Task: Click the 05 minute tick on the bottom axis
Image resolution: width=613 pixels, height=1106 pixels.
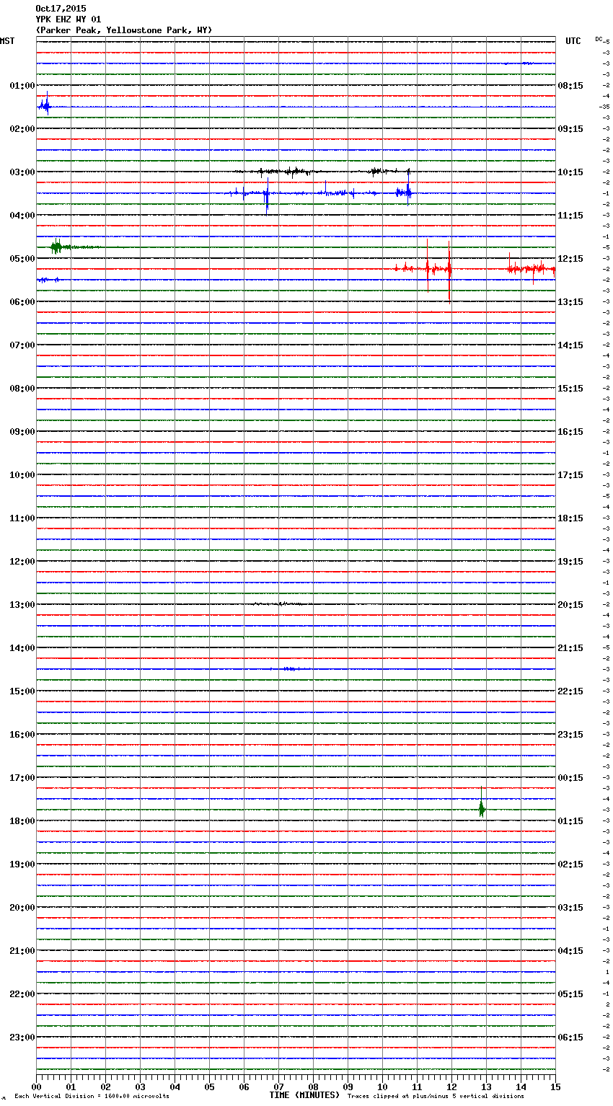Action: click(209, 1087)
